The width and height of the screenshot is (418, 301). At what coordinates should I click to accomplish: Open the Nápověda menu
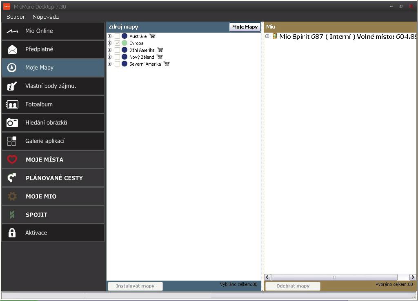(46, 17)
